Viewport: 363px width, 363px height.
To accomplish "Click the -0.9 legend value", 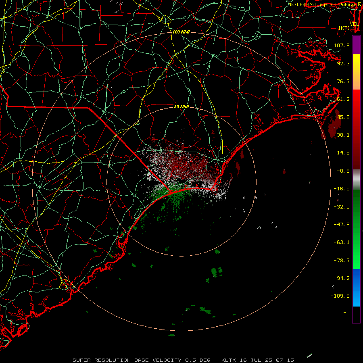I will [x=343, y=171].
